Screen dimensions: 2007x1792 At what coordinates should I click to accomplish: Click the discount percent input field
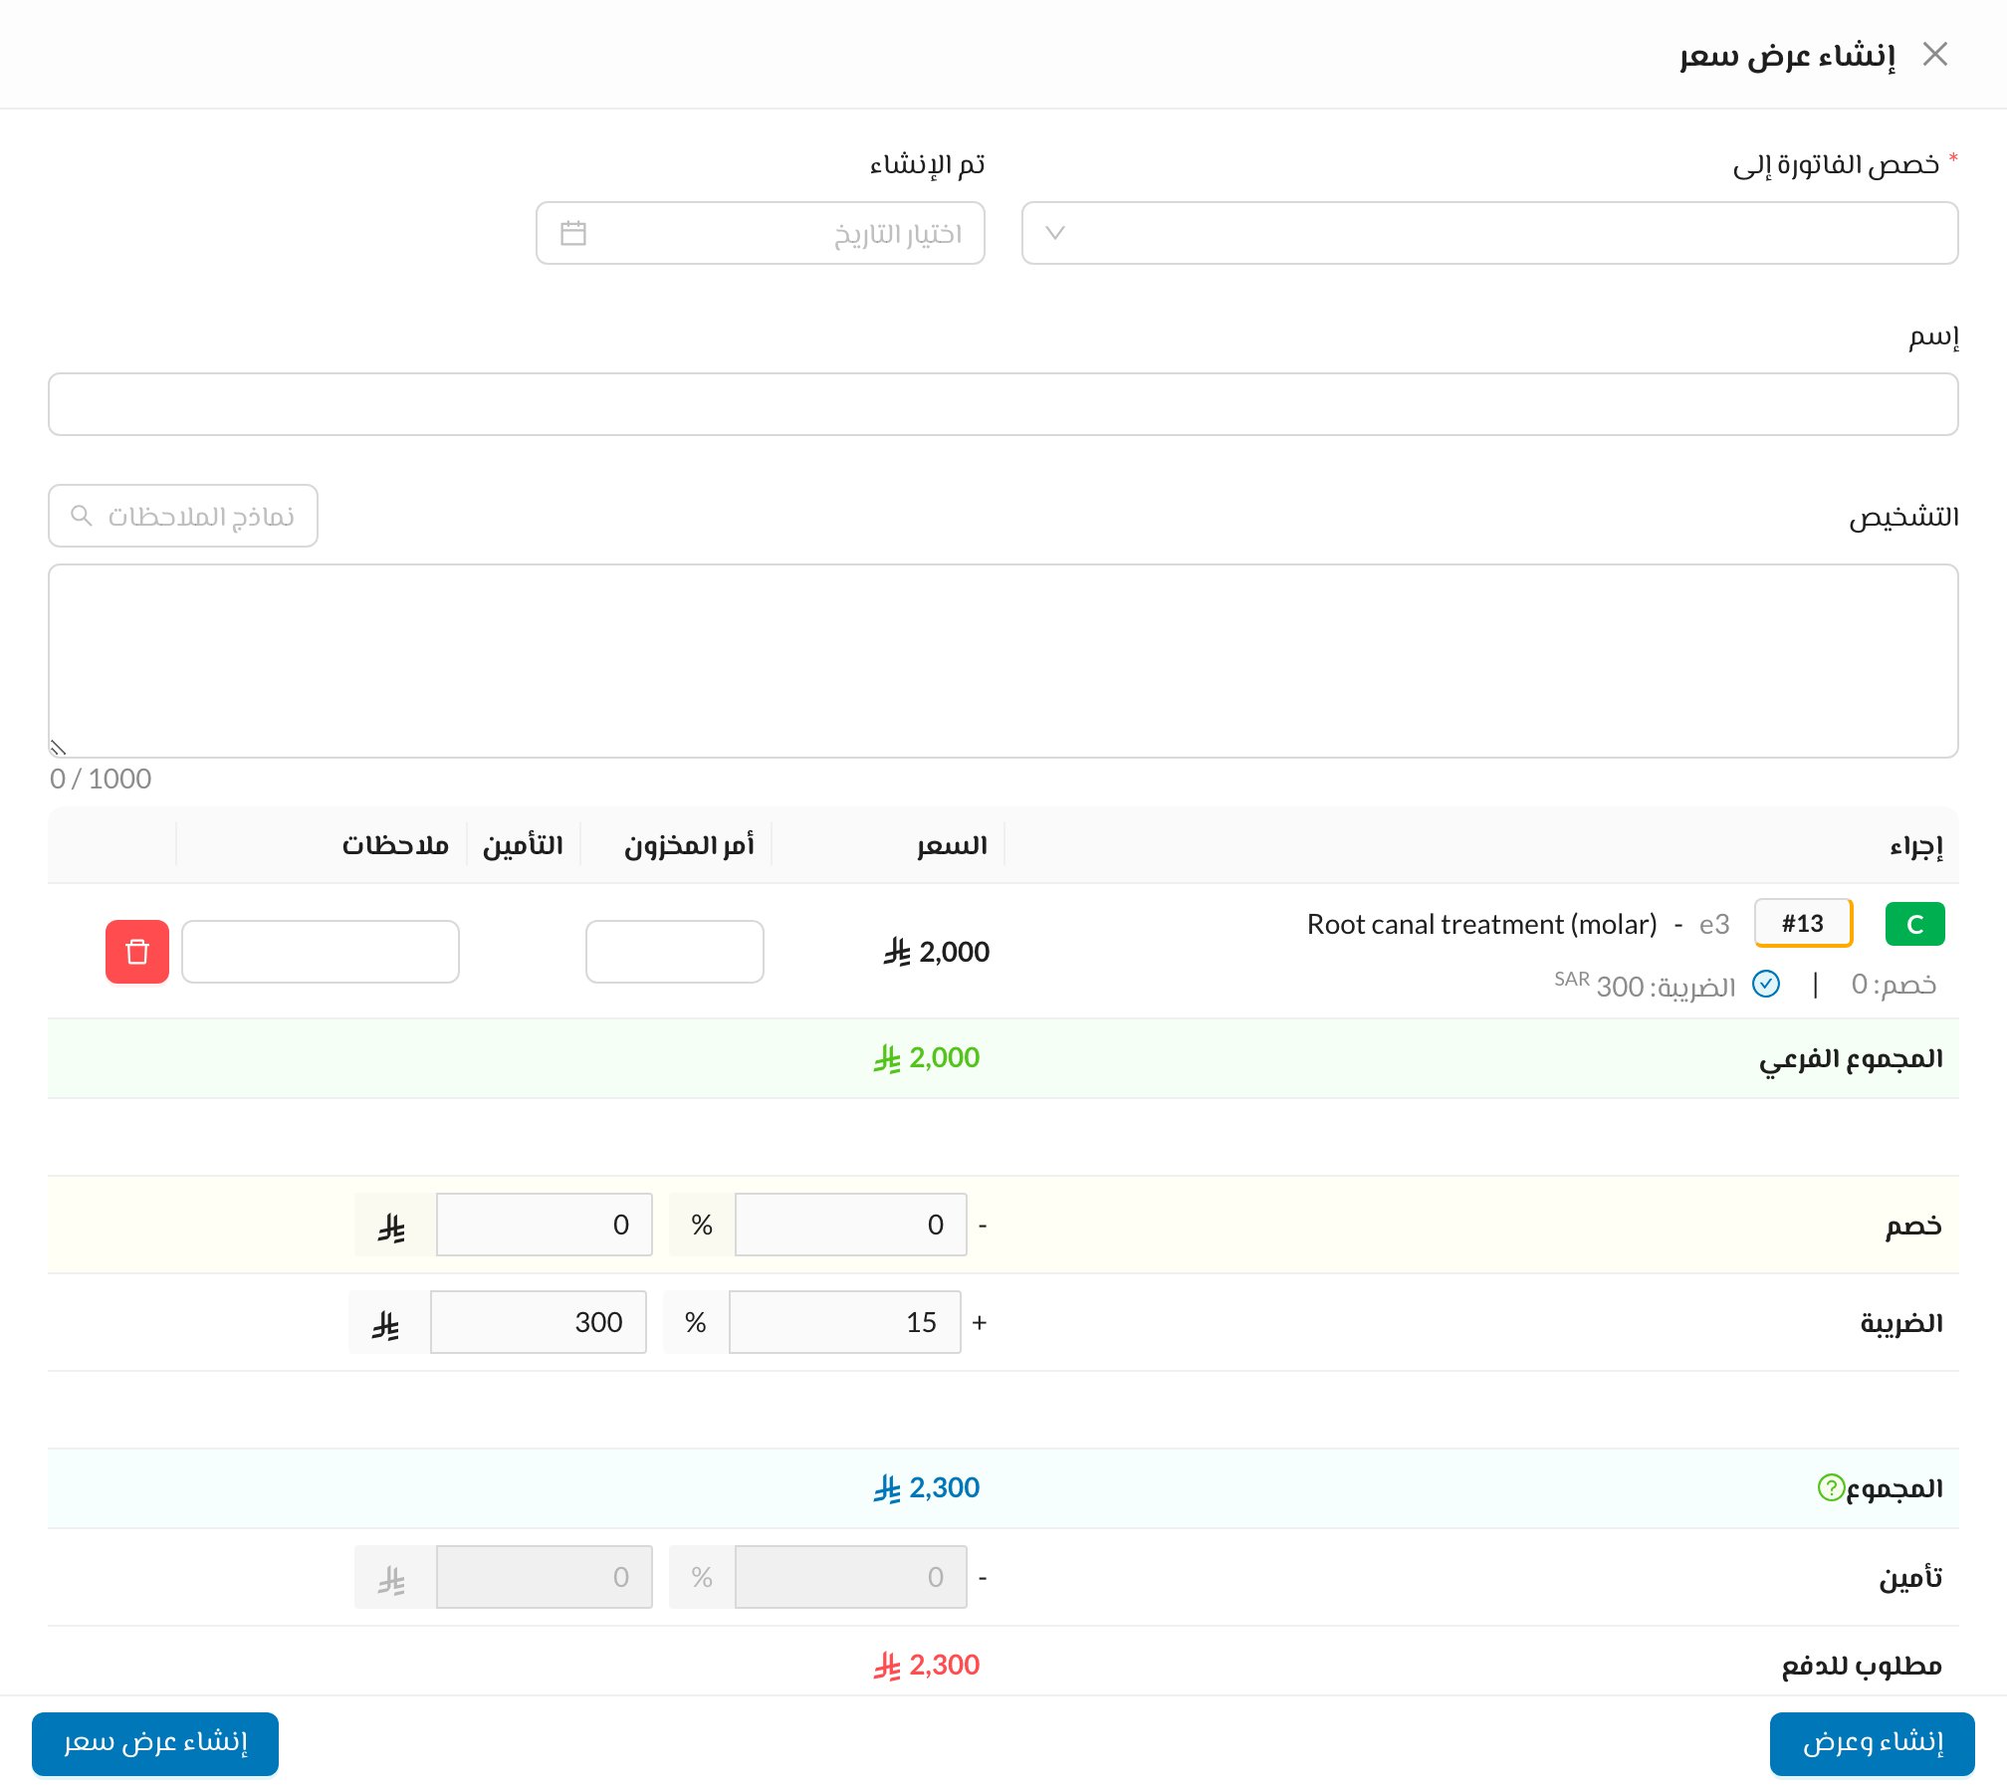(x=851, y=1225)
